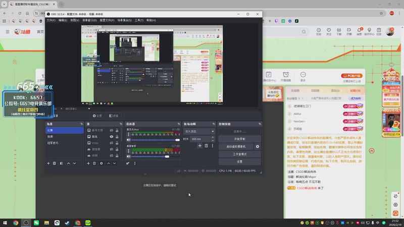
Task: Enable Studio Mode in OBS controls
Action: coord(239,154)
